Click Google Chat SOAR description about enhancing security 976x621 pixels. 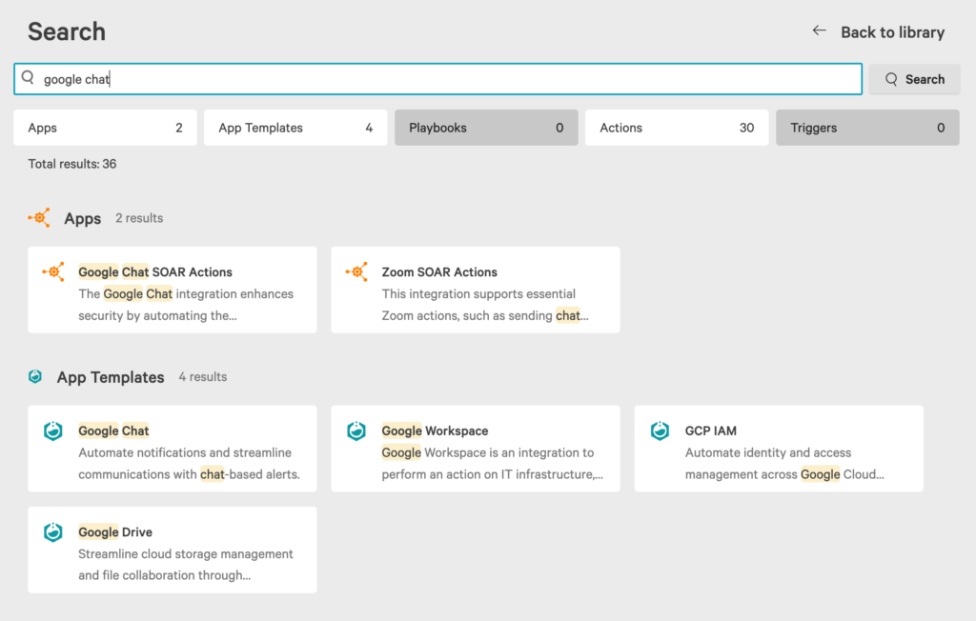tap(186, 305)
